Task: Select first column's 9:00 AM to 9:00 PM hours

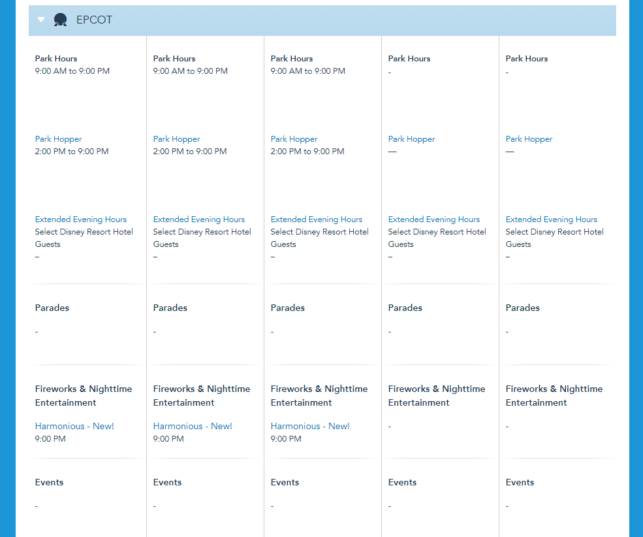Action: 72,71
